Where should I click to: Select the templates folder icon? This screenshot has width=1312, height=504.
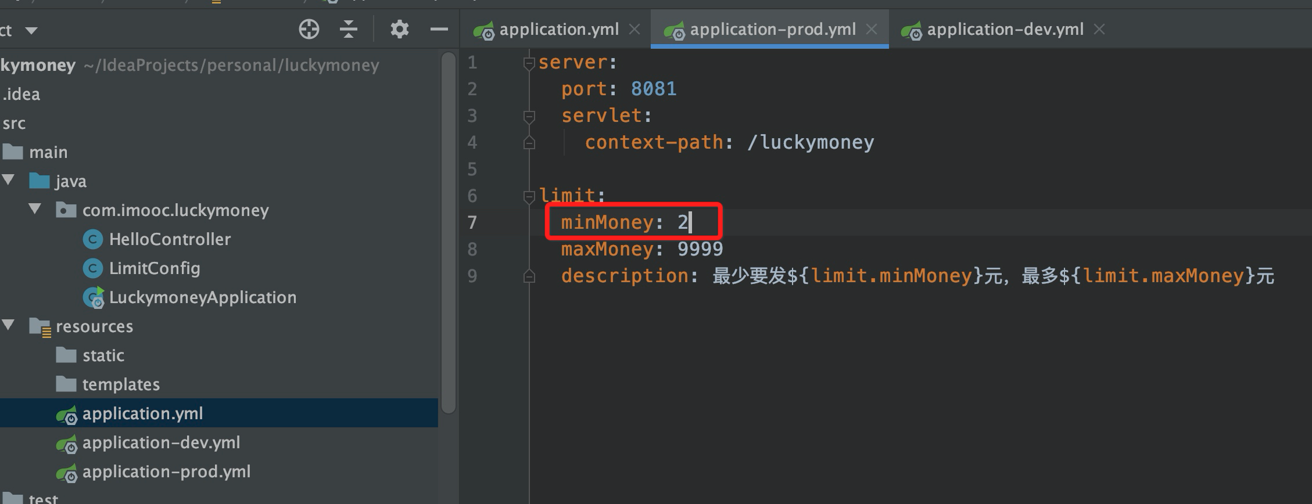tap(66, 384)
